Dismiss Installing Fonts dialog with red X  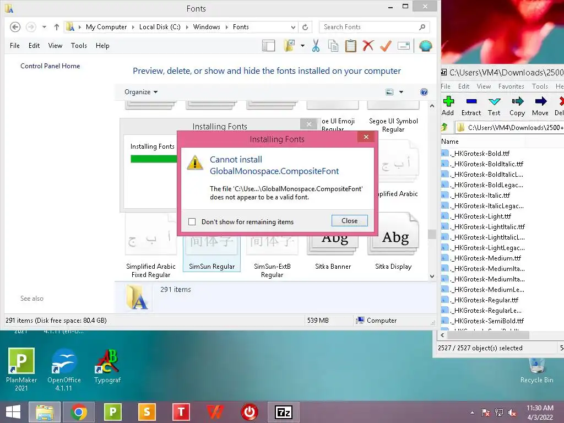click(x=366, y=137)
